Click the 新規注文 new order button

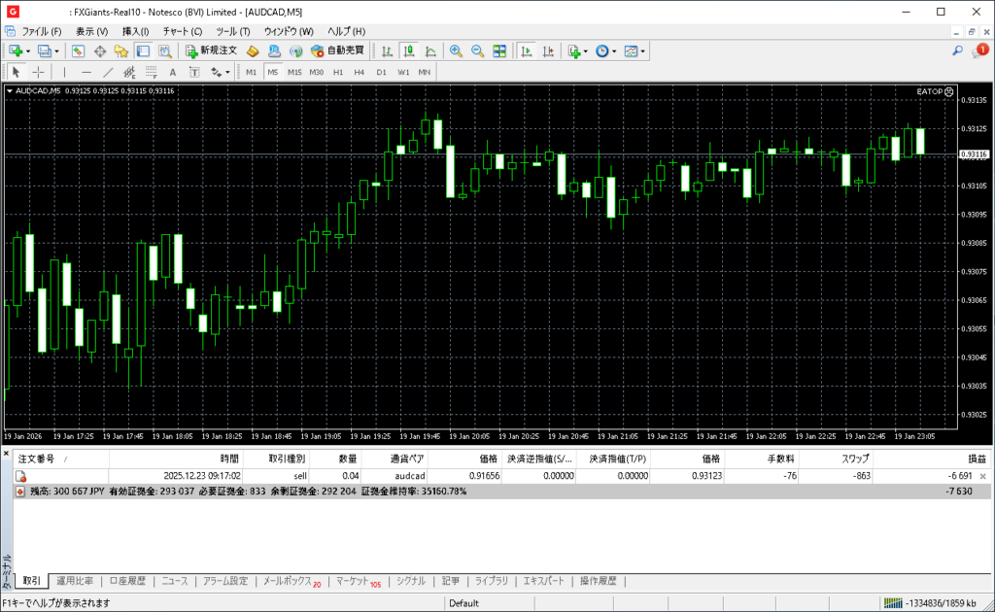(211, 51)
